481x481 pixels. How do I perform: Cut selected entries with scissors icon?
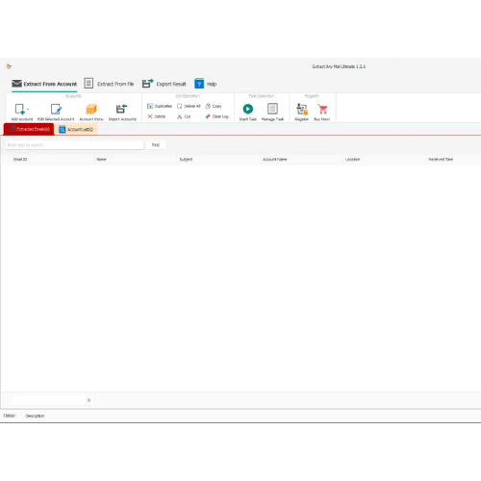pos(184,116)
